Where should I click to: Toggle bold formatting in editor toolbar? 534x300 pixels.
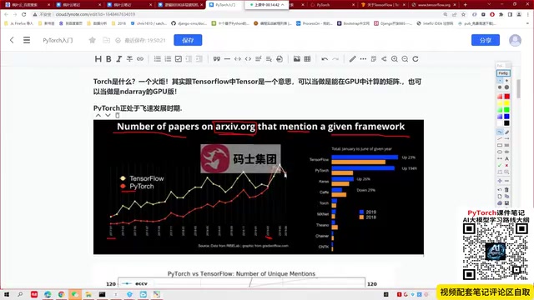108,59
